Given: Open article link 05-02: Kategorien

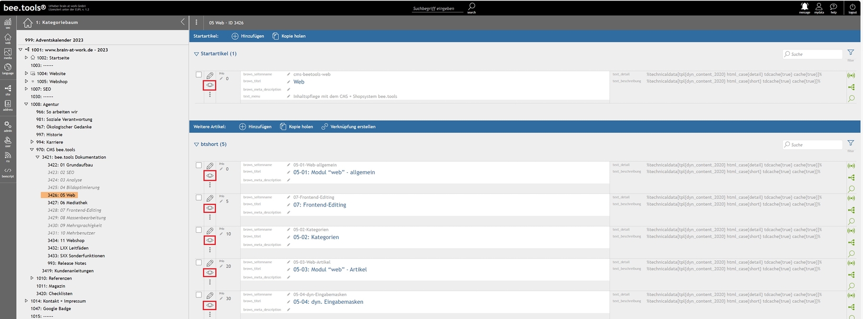Looking at the screenshot, I should point(316,237).
